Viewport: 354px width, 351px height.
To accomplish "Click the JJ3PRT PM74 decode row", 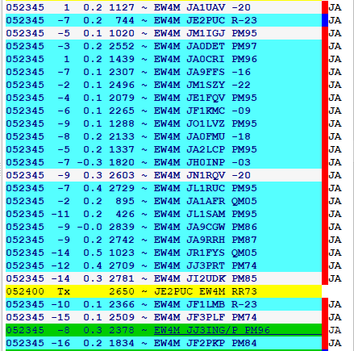I will pos(164,265).
